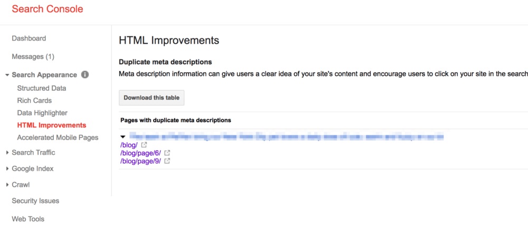Open the Dashboard page
This screenshot has width=528, height=238.
click(29, 38)
